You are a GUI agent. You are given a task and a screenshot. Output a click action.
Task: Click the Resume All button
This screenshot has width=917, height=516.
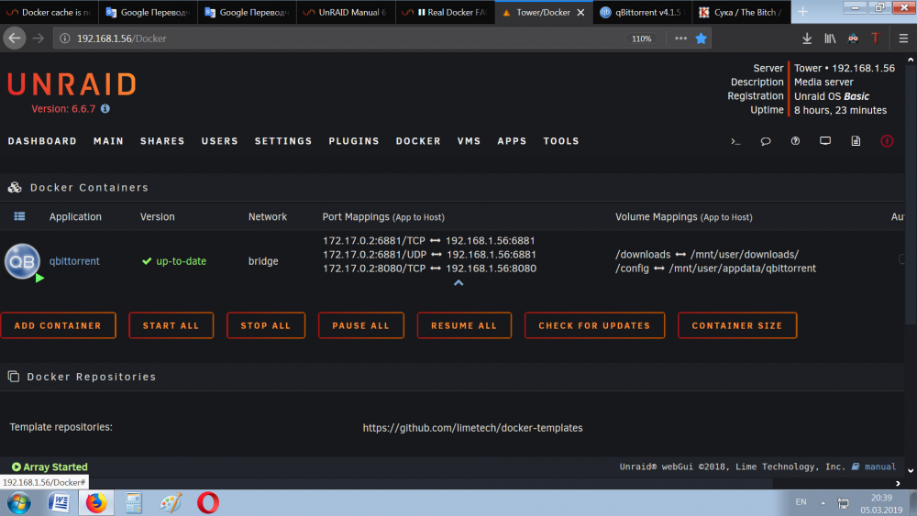[464, 325]
